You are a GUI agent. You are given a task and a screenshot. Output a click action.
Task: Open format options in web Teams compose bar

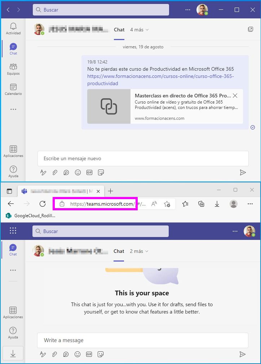pos(43,354)
